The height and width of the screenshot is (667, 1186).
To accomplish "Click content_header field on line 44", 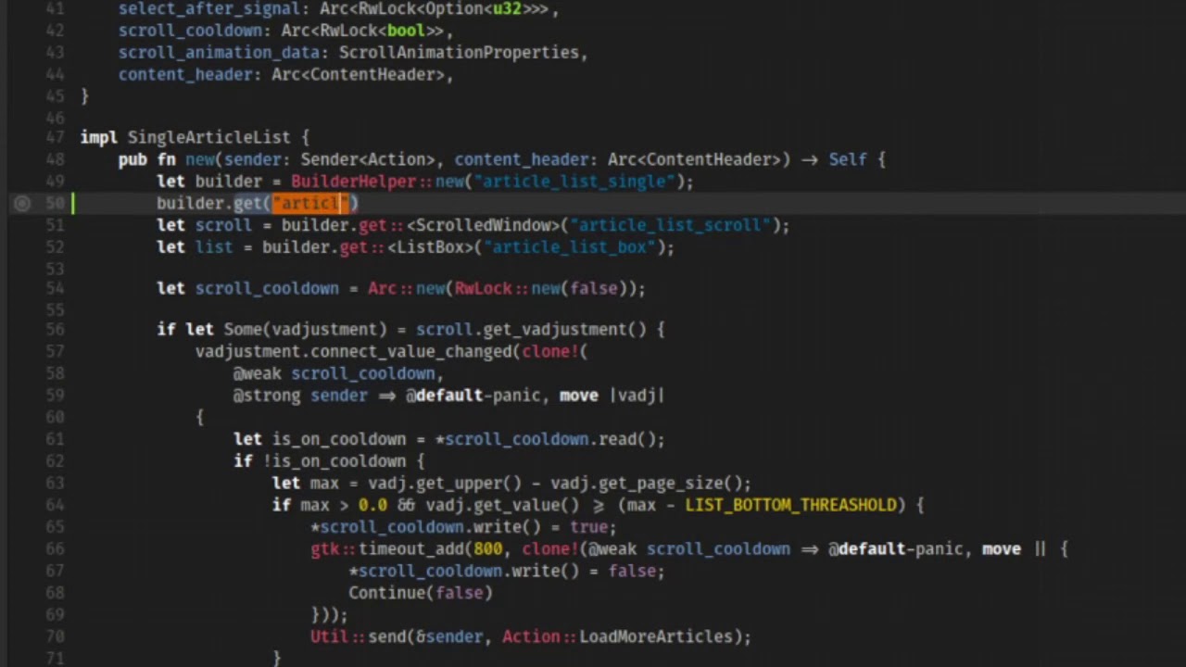I will tap(185, 75).
